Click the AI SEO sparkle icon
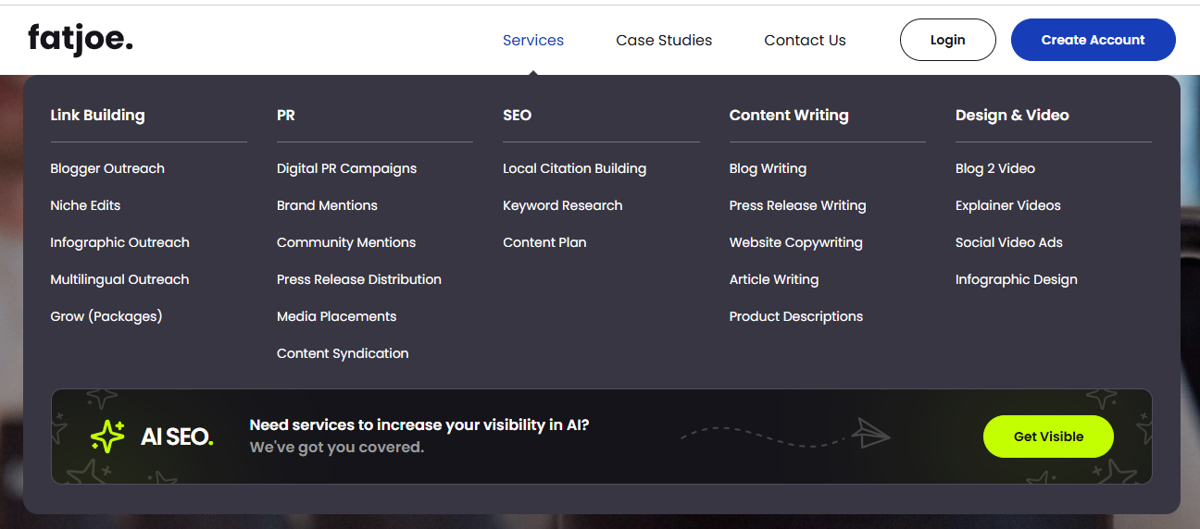Screen dimensions: 1200x529 (x=107, y=437)
